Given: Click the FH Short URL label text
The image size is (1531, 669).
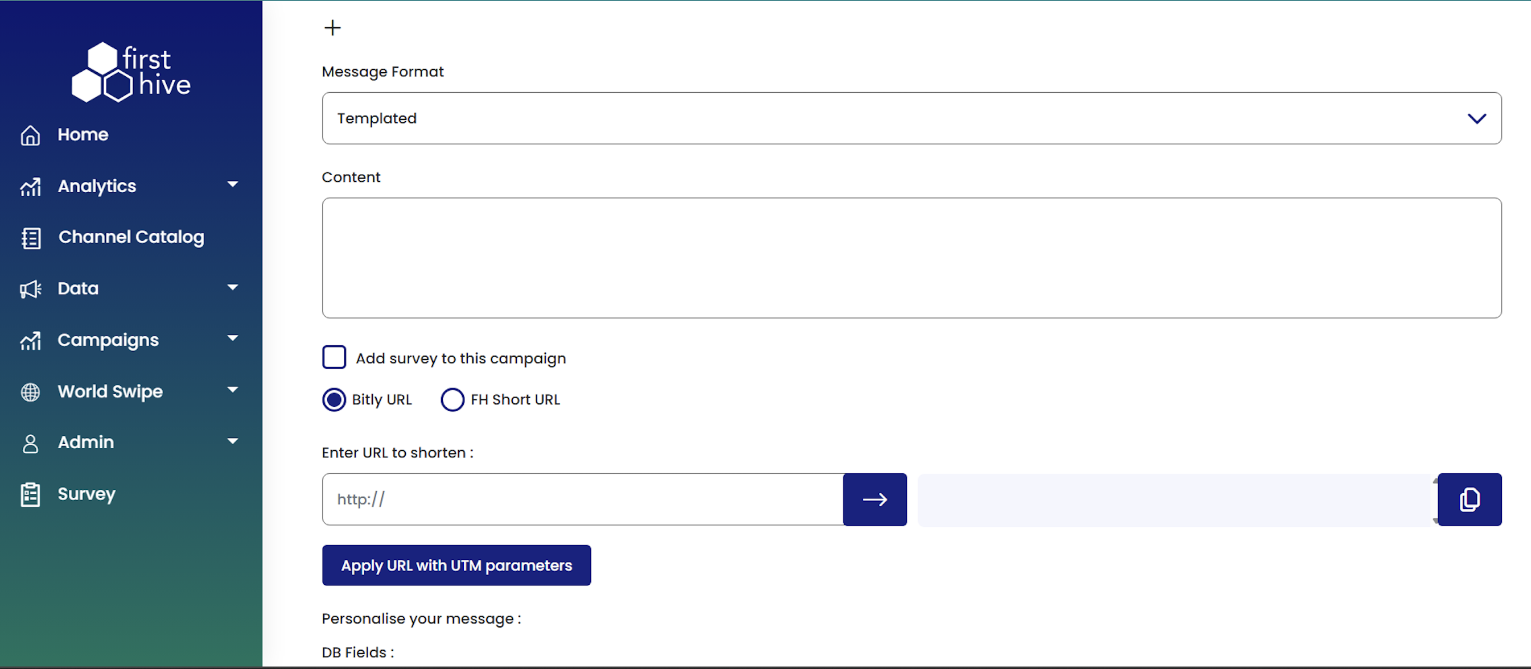Looking at the screenshot, I should pyautogui.click(x=515, y=400).
